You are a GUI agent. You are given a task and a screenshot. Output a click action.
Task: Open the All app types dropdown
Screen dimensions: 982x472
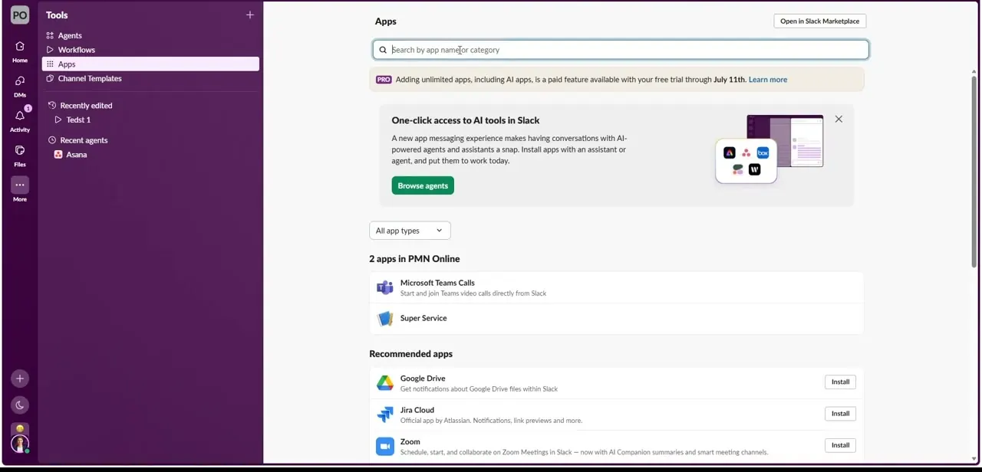tap(410, 231)
